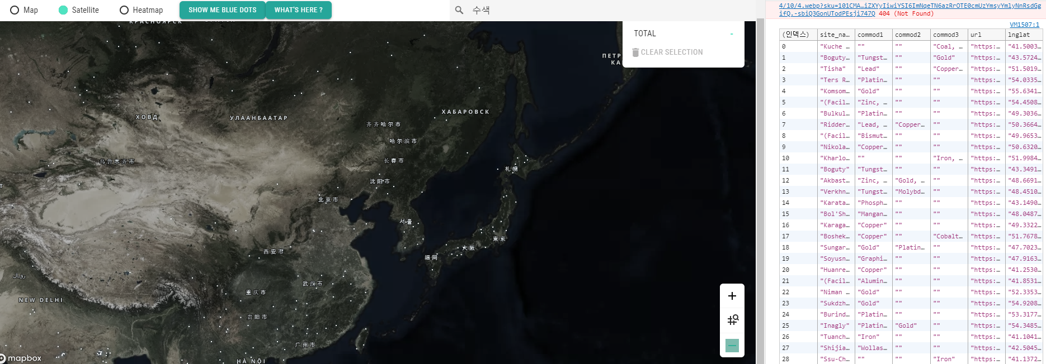Click the УЛААНБААТАР city label on map
Screen dimensions: 1046x364
[x=258, y=118]
